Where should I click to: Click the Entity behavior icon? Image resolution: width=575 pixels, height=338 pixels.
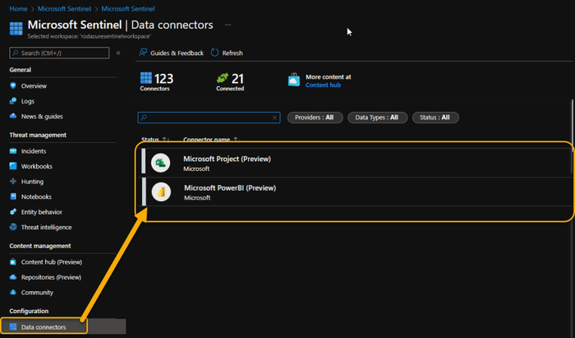(13, 211)
